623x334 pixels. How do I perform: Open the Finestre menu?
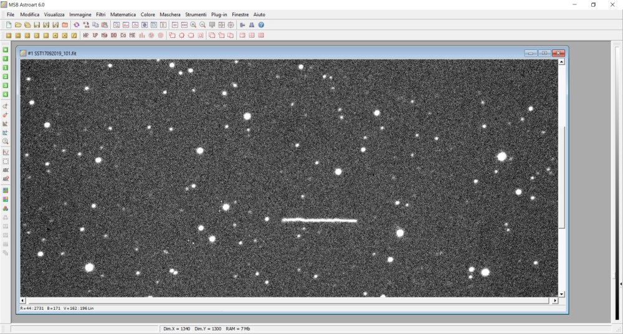[240, 15]
